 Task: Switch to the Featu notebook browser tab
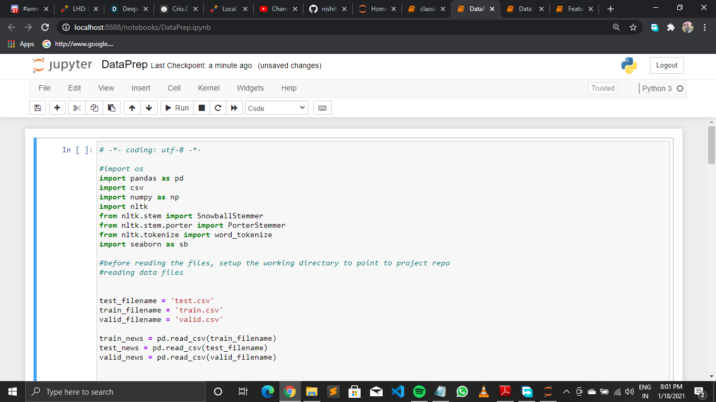[574, 9]
